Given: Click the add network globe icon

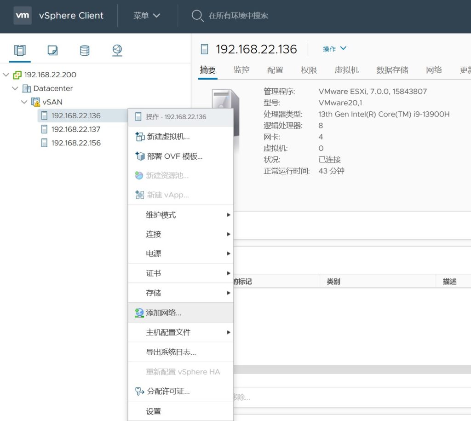Looking at the screenshot, I should point(139,313).
